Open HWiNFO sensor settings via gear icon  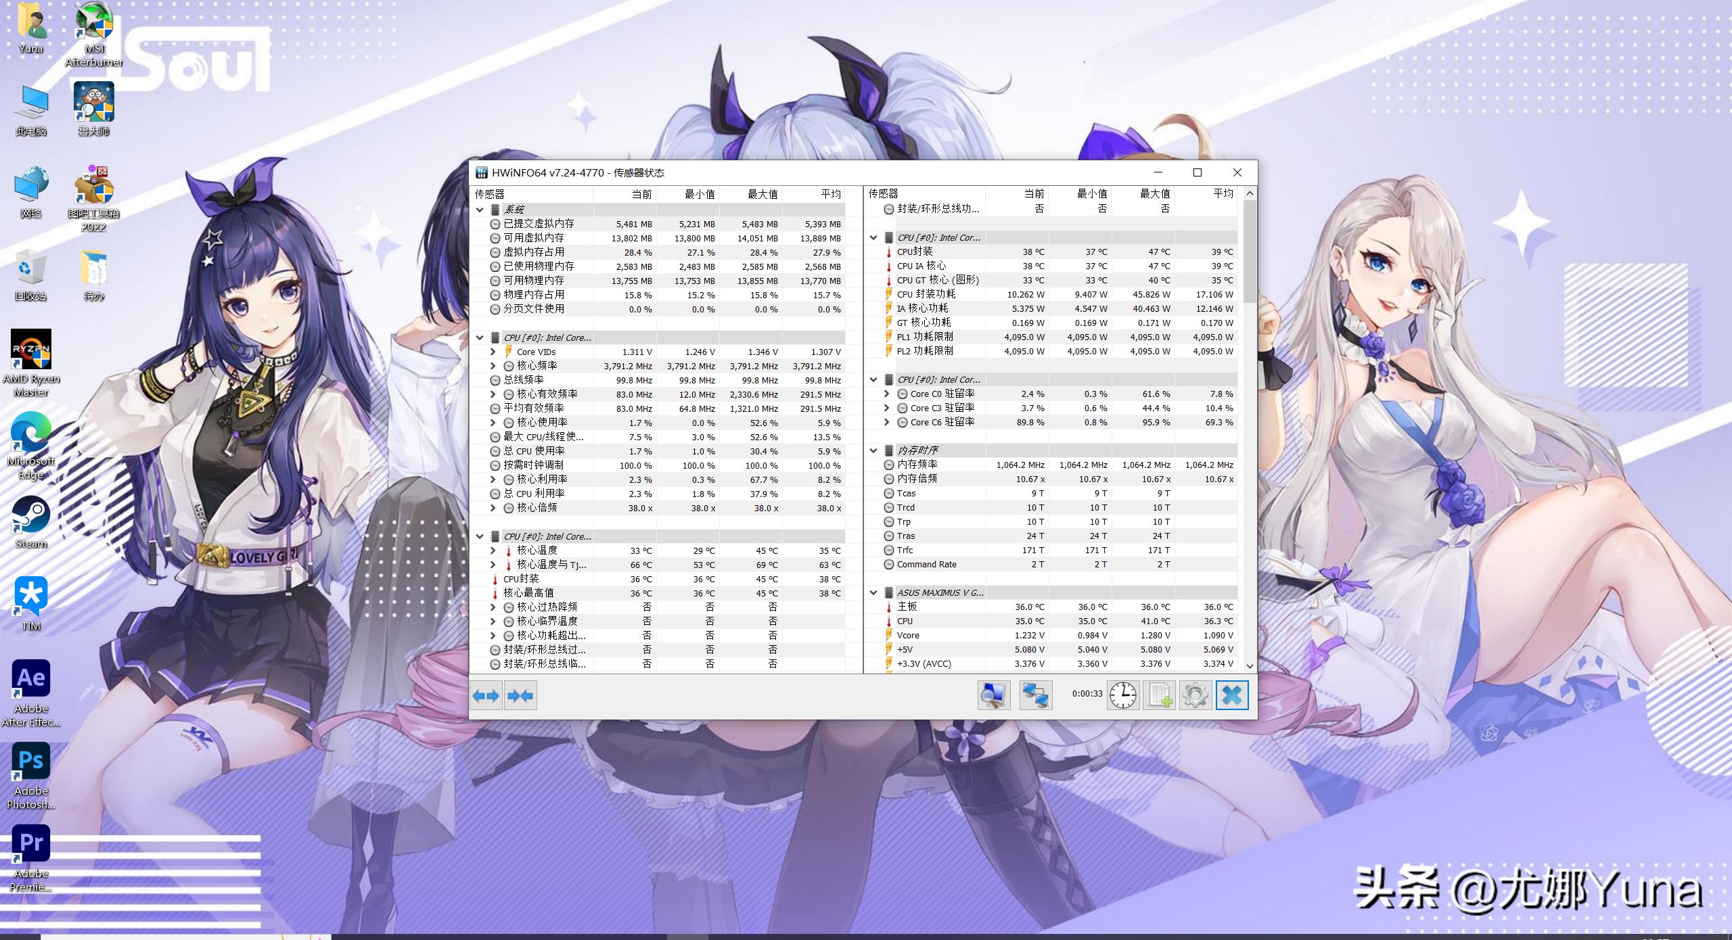point(1196,695)
